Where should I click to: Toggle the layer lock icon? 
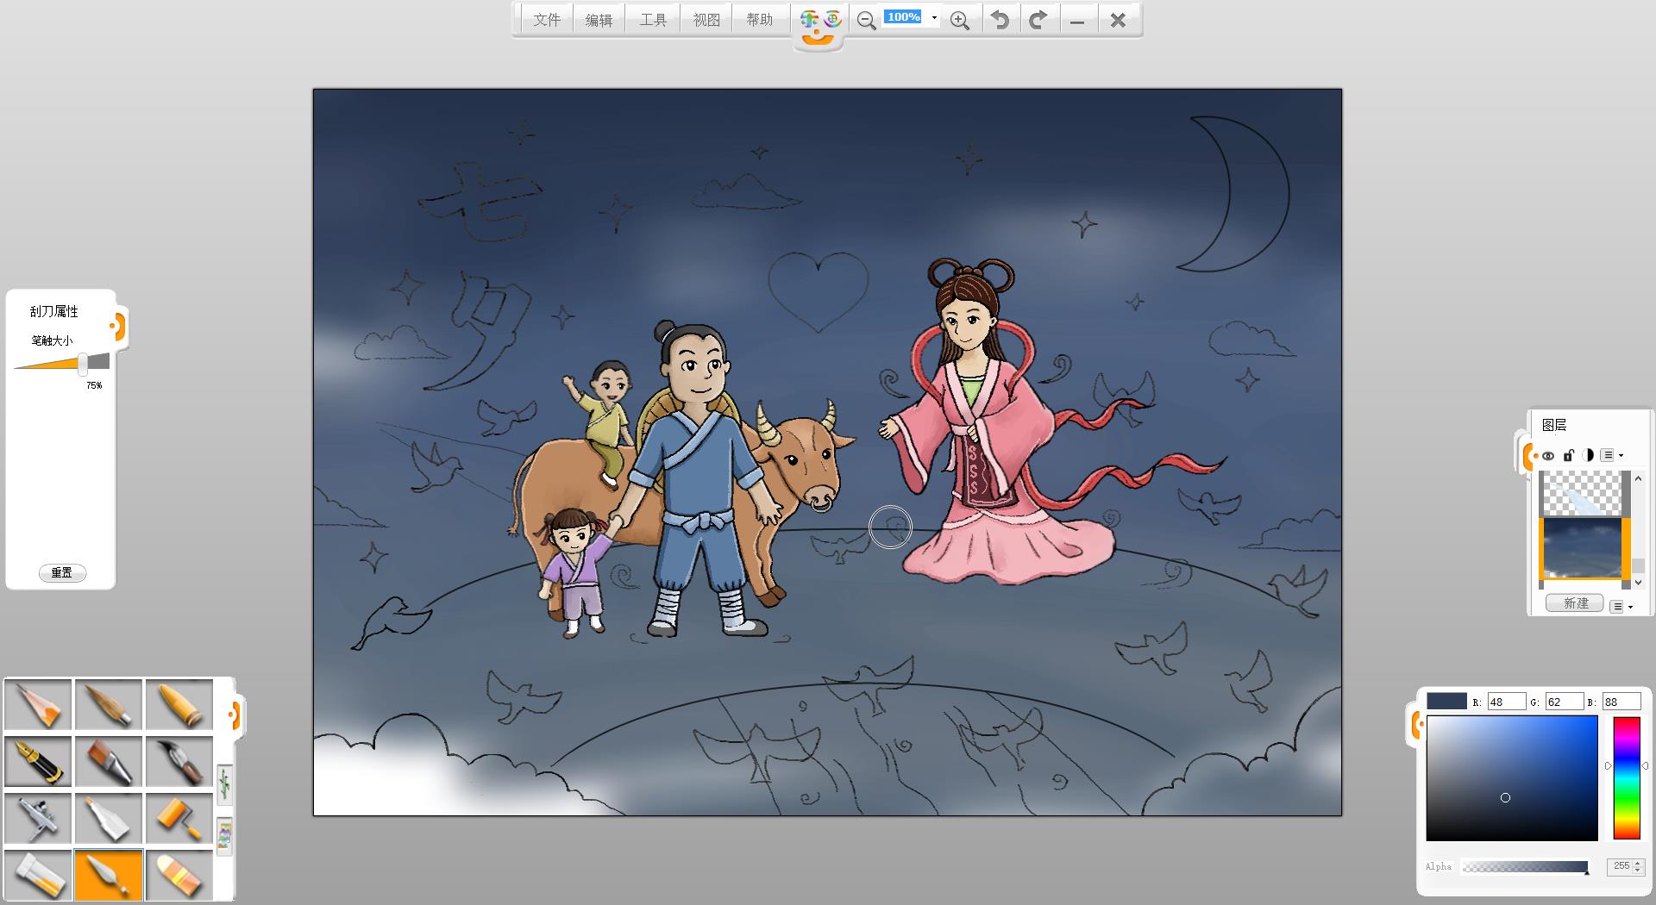[1569, 455]
